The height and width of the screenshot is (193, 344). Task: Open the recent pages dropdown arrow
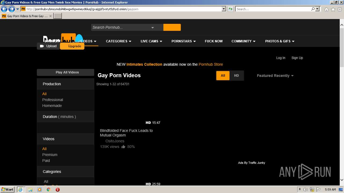tap(18, 9)
